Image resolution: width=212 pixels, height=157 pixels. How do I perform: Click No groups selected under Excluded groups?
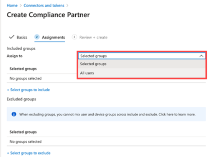26,142
